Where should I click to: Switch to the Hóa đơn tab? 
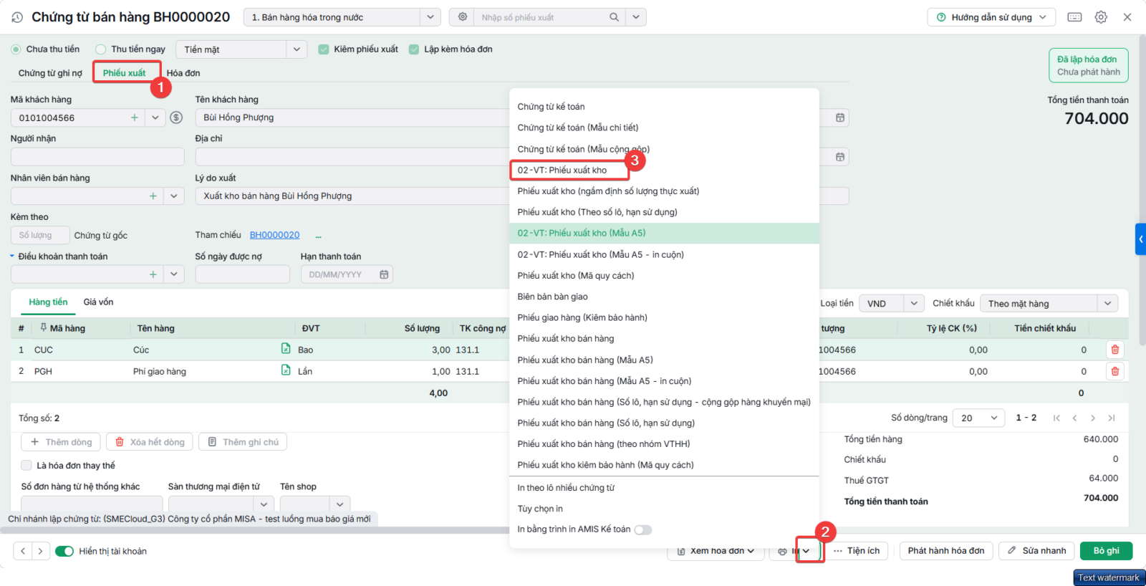click(x=183, y=73)
